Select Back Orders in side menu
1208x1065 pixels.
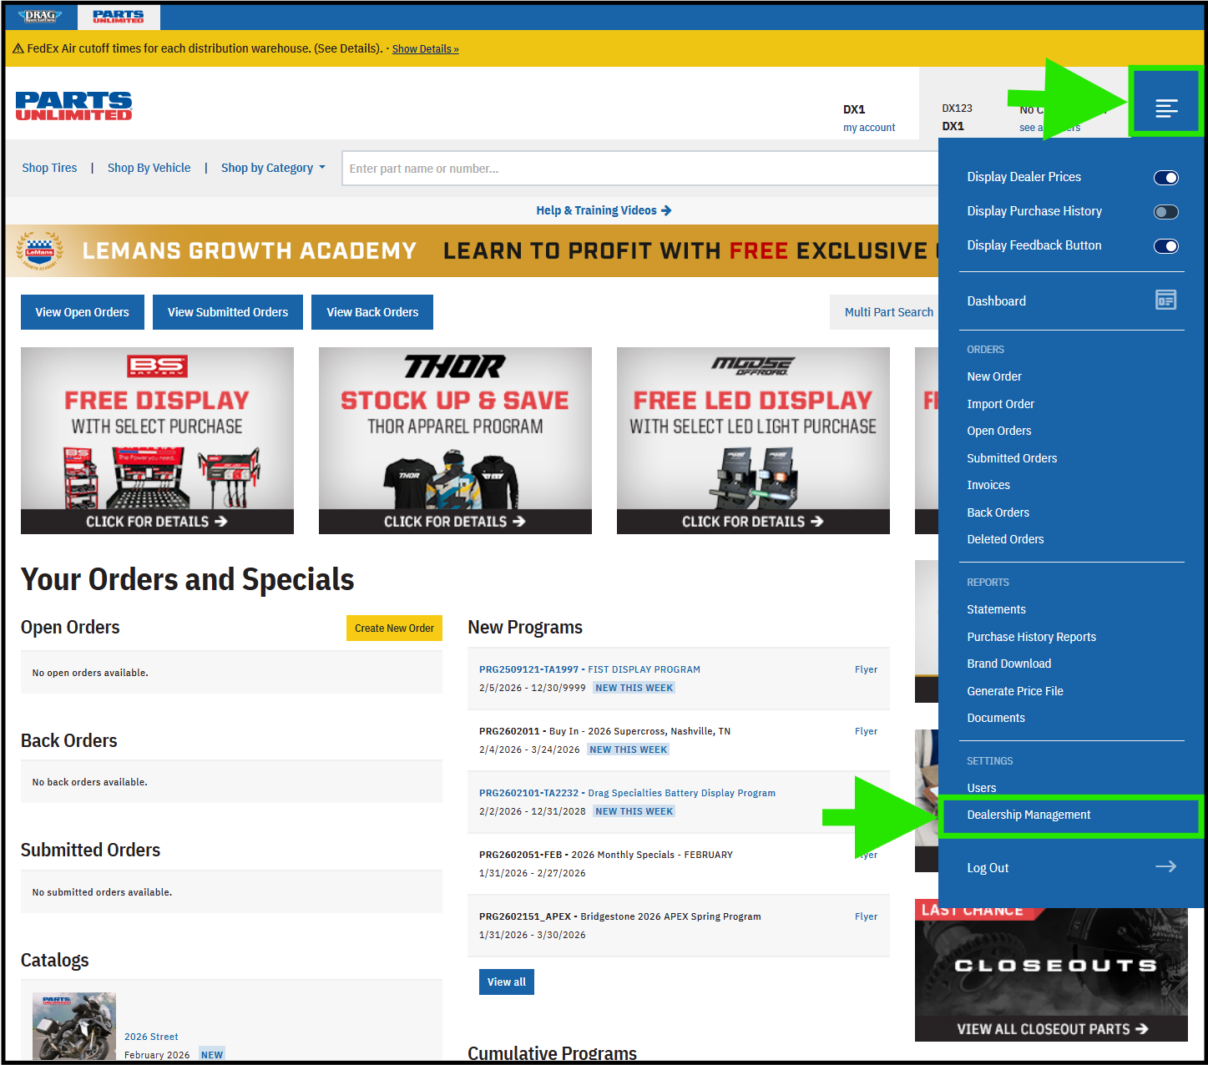point(998,512)
